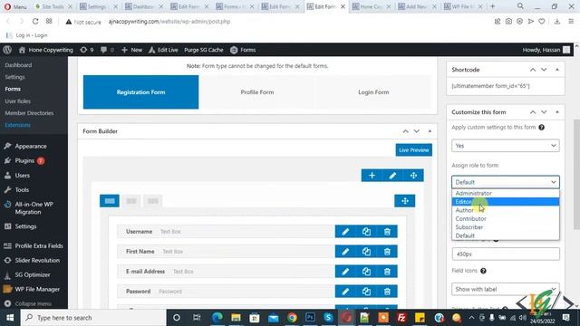
Task: Edit the Username field with pencil icon
Action: pyautogui.click(x=345, y=232)
